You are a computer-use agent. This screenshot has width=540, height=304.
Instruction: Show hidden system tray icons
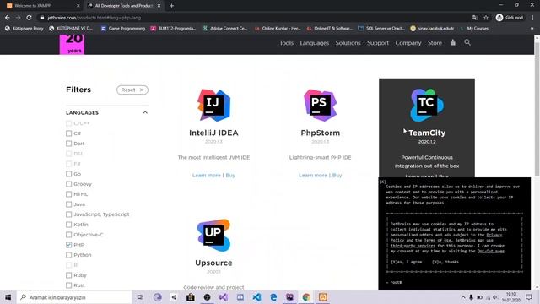tap(463, 297)
